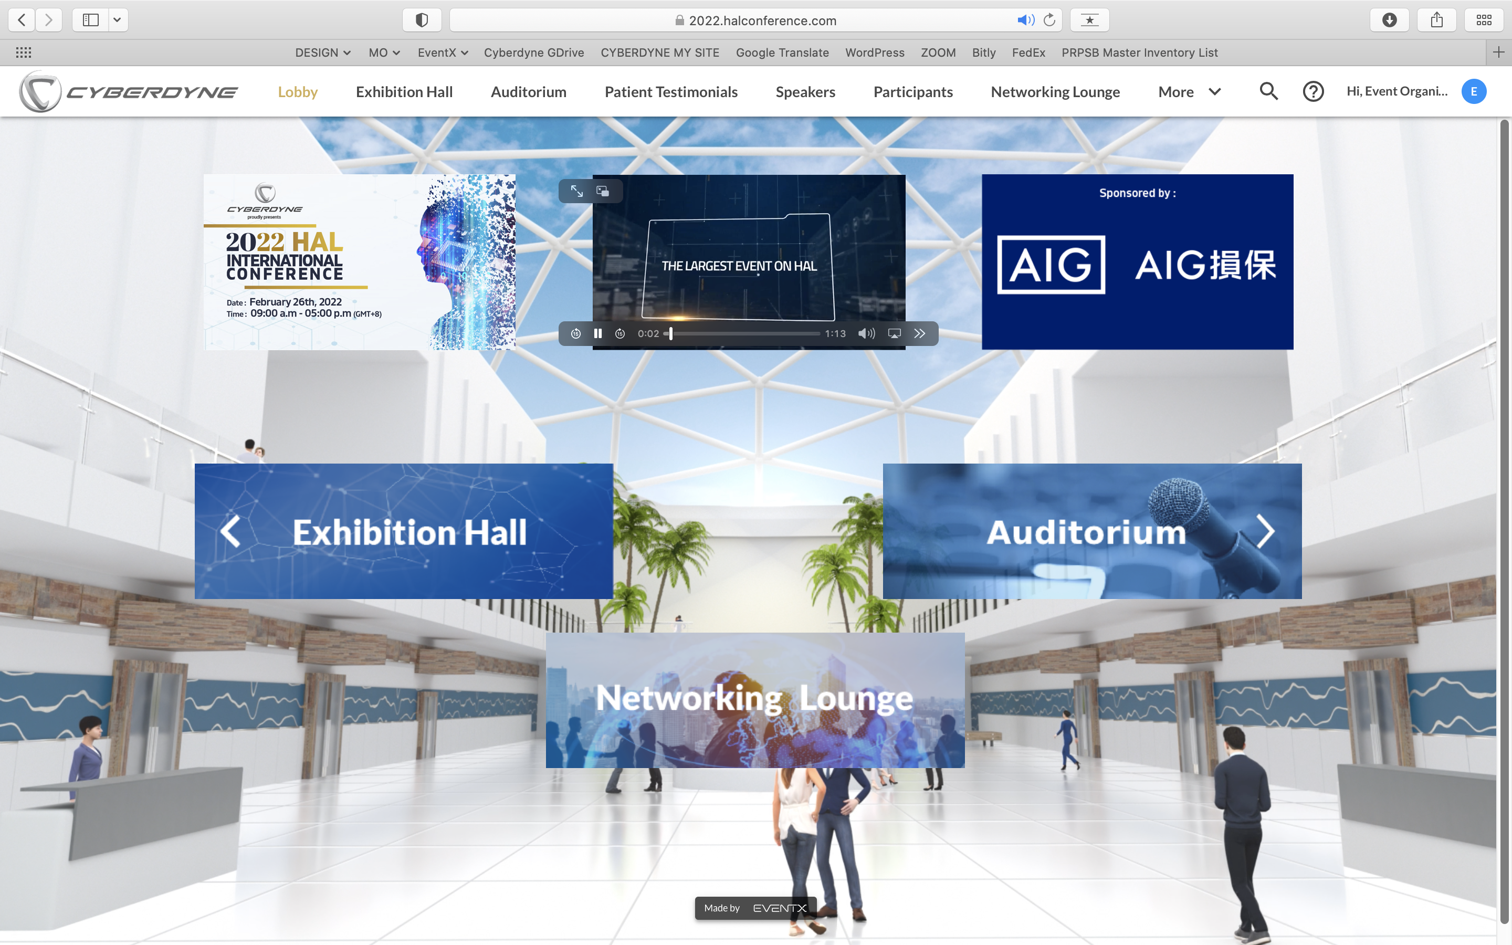Pause the playing lobby video
The height and width of the screenshot is (945, 1512).
pyautogui.click(x=598, y=334)
